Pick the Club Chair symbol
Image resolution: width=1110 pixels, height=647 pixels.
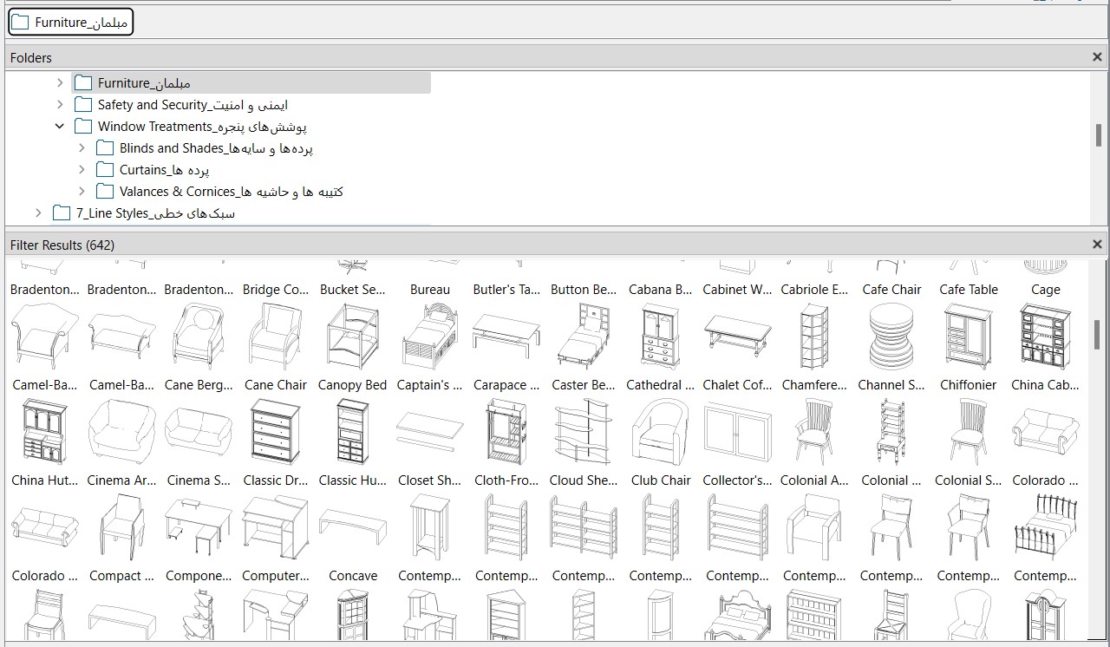click(x=661, y=433)
